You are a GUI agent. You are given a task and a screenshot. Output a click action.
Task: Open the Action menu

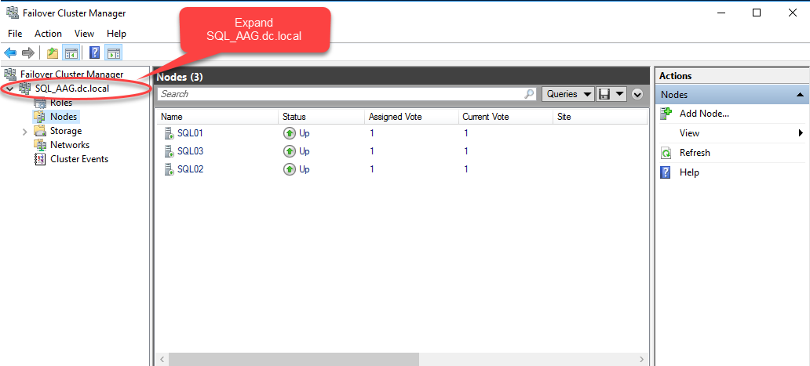[48, 34]
